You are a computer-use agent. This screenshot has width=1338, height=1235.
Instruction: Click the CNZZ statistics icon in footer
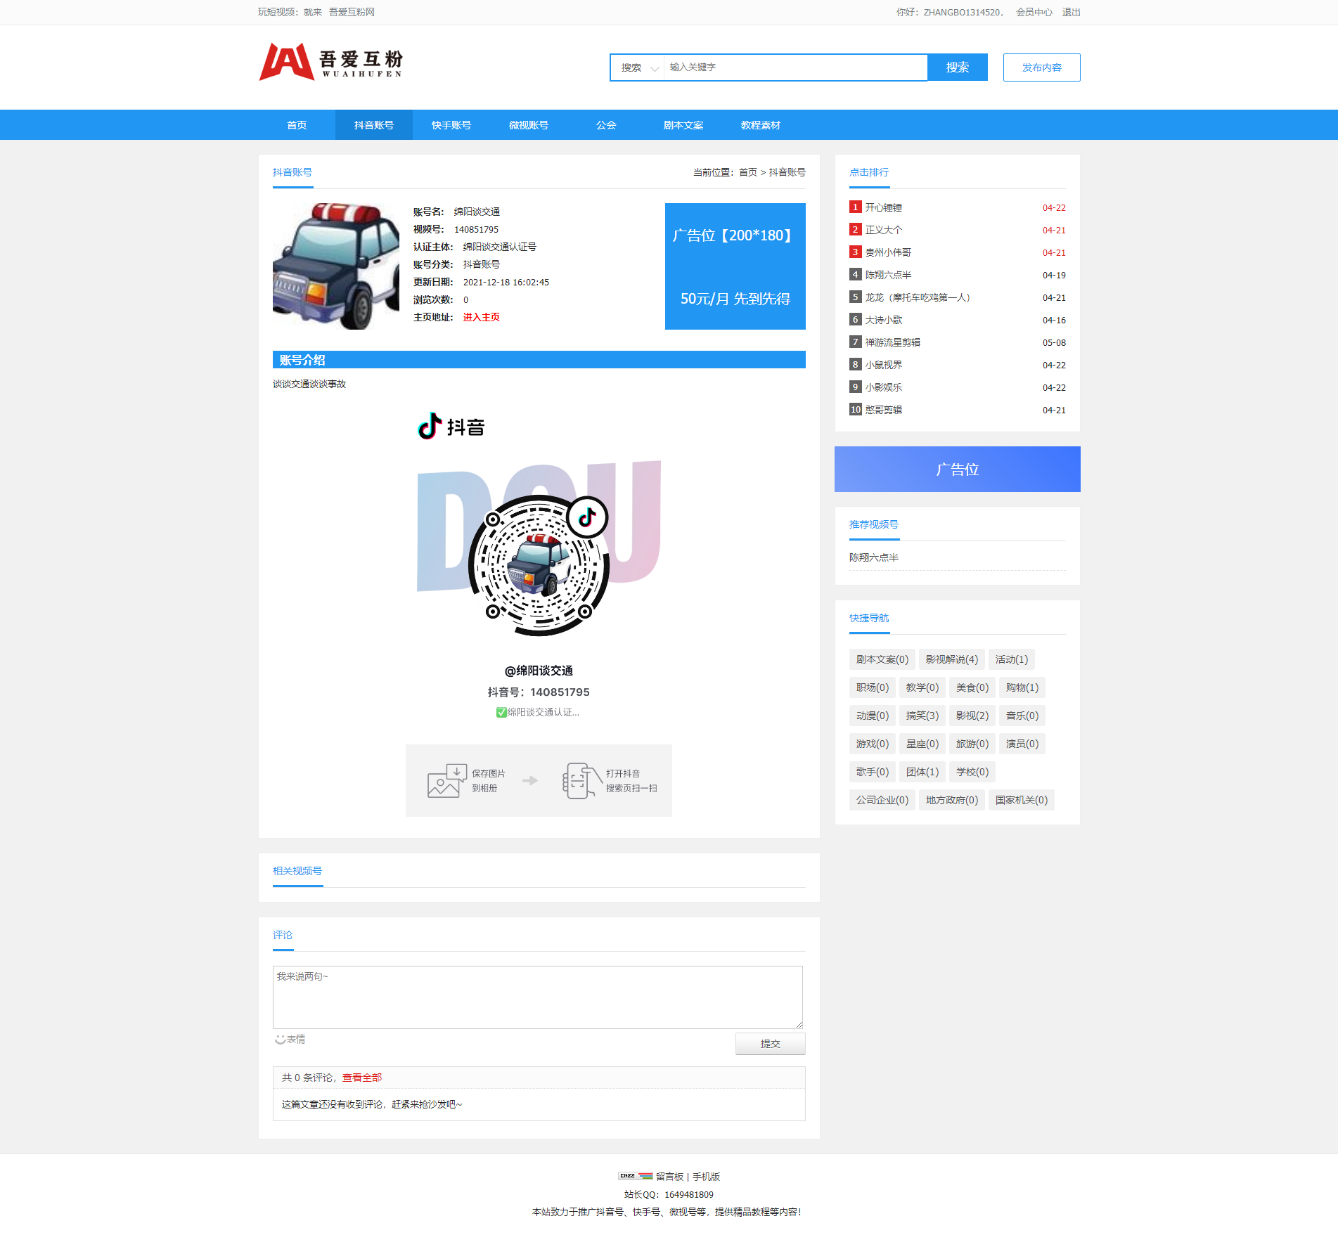(x=636, y=1176)
